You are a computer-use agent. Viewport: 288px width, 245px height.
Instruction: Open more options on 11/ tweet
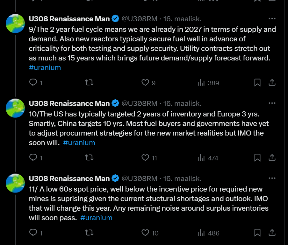coord(272,178)
